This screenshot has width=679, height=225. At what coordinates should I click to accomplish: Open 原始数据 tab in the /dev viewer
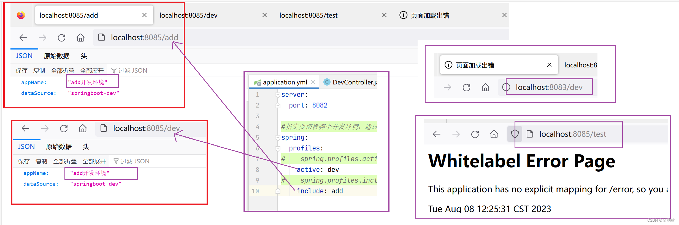[x=59, y=147]
